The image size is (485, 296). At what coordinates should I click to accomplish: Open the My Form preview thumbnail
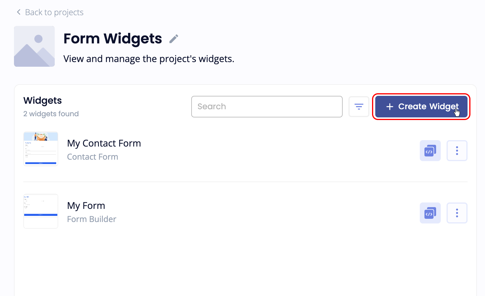pyautogui.click(x=40, y=211)
